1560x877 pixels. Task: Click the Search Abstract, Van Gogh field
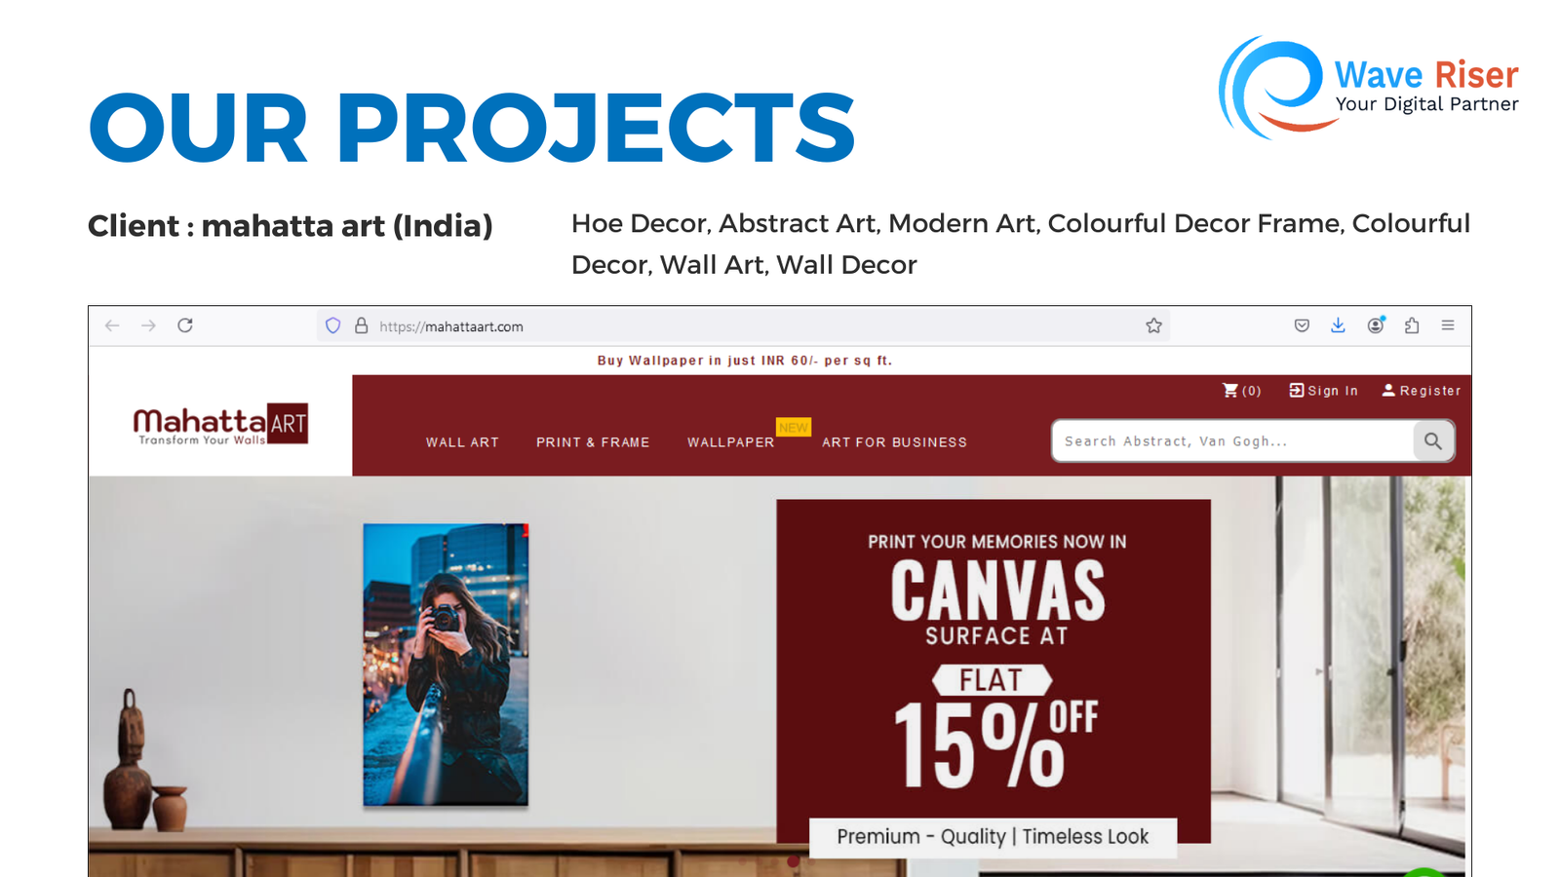(x=1232, y=441)
